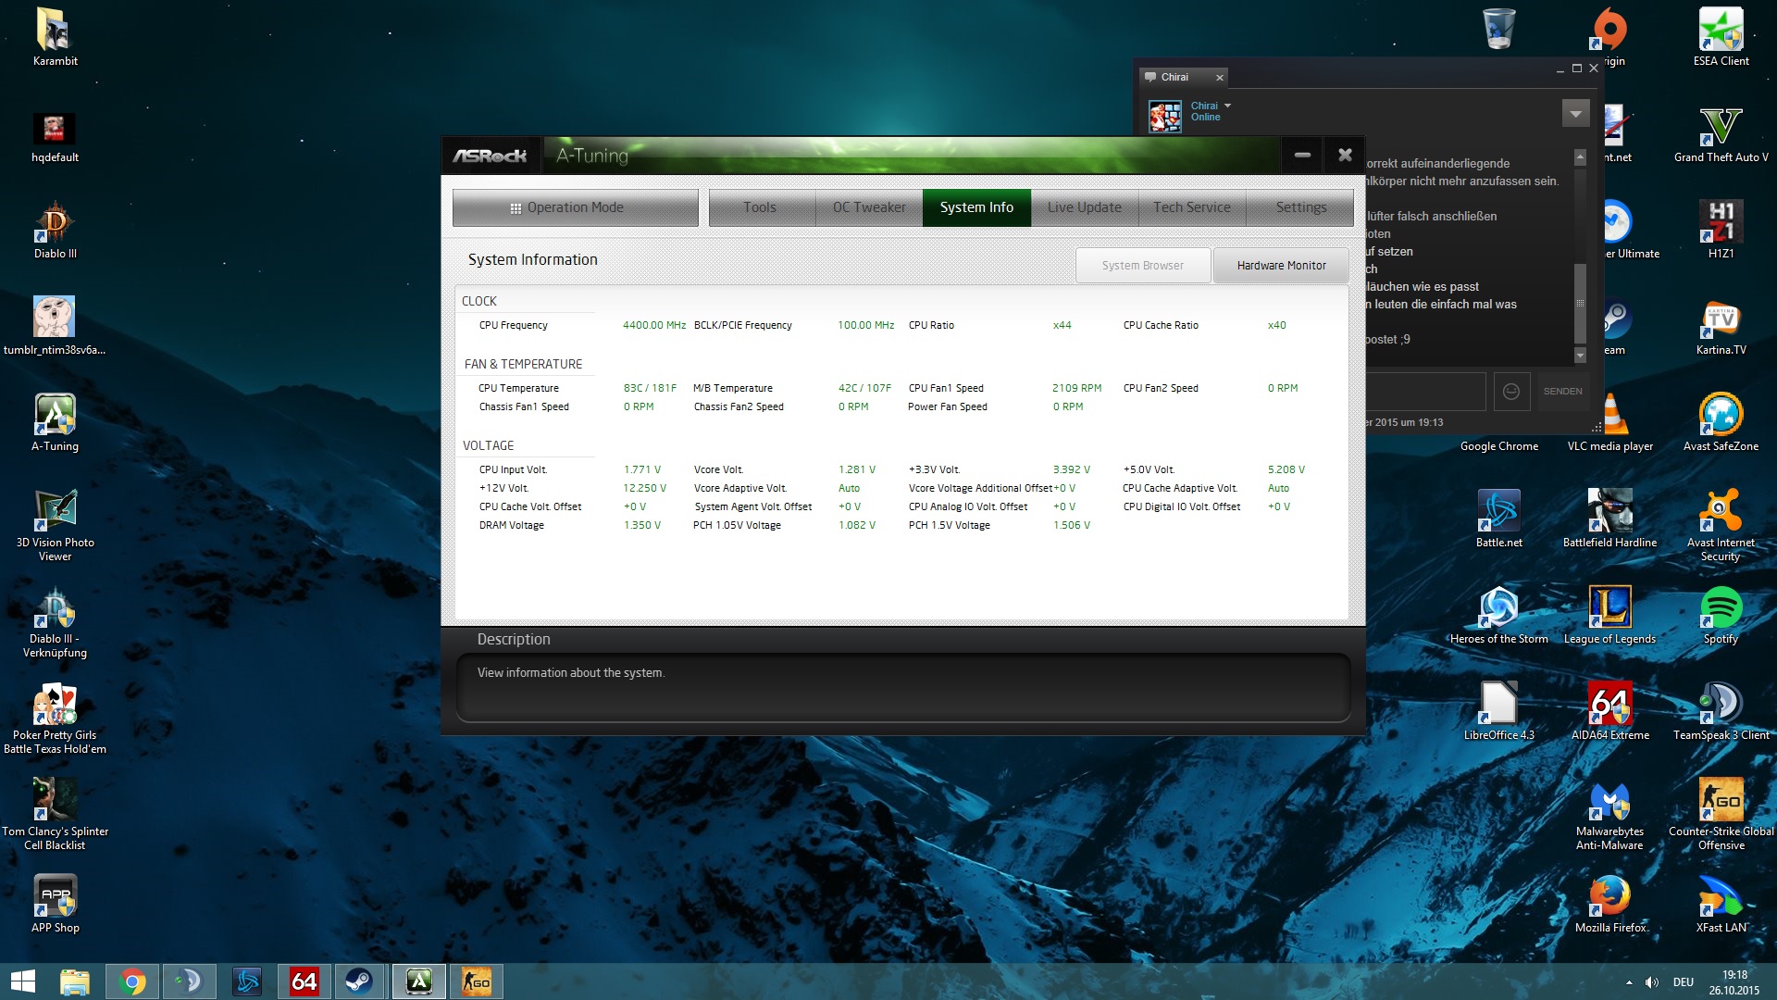
Task: Open the Tools tab
Action: coord(760,207)
